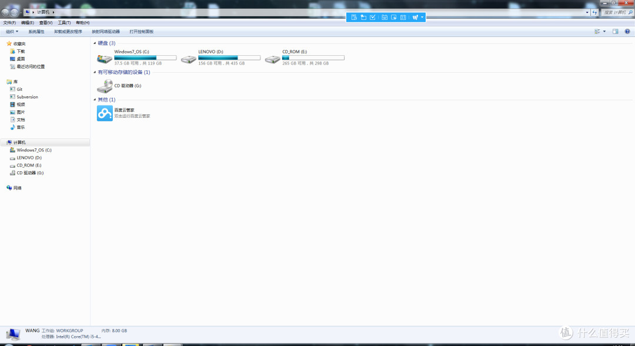
Task: Select Windows7_OS (C:) in sidebar tree
Action: coord(34,150)
